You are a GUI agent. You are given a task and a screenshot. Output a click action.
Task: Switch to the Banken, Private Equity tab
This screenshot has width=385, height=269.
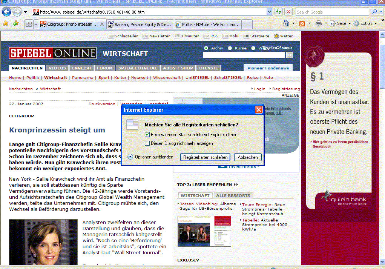click(x=140, y=24)
